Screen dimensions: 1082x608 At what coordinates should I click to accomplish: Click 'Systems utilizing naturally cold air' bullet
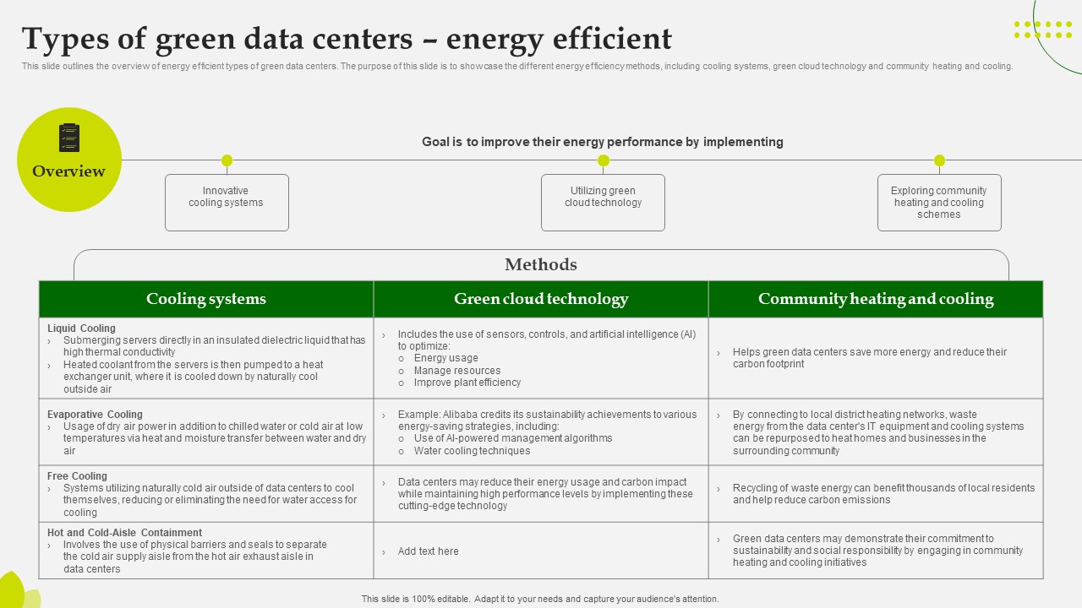pos(210,500)
